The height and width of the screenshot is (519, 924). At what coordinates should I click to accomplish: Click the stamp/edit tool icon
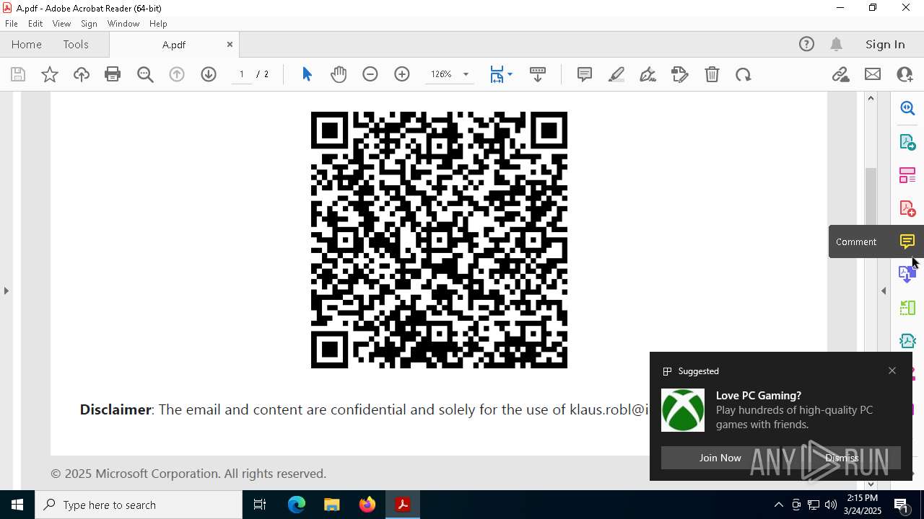680,74
